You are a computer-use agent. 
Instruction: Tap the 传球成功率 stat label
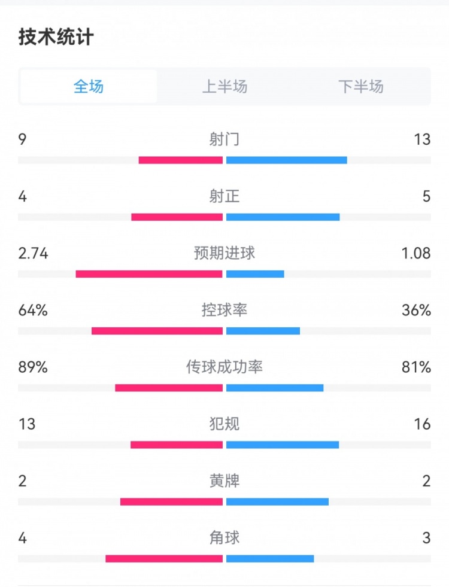pos(224,367)
